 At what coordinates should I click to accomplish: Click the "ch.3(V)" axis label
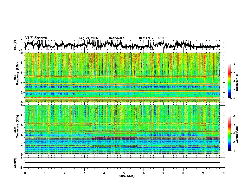(x=15, y=163)
